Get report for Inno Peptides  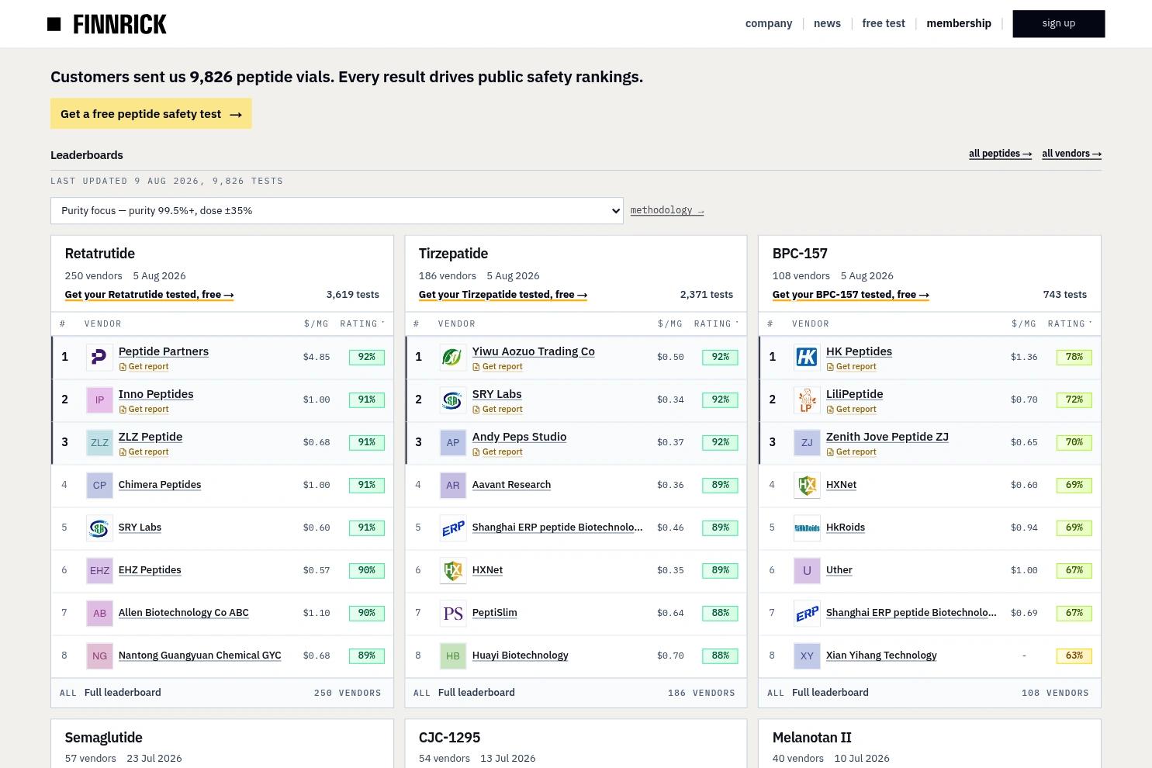tap(144, 409)
